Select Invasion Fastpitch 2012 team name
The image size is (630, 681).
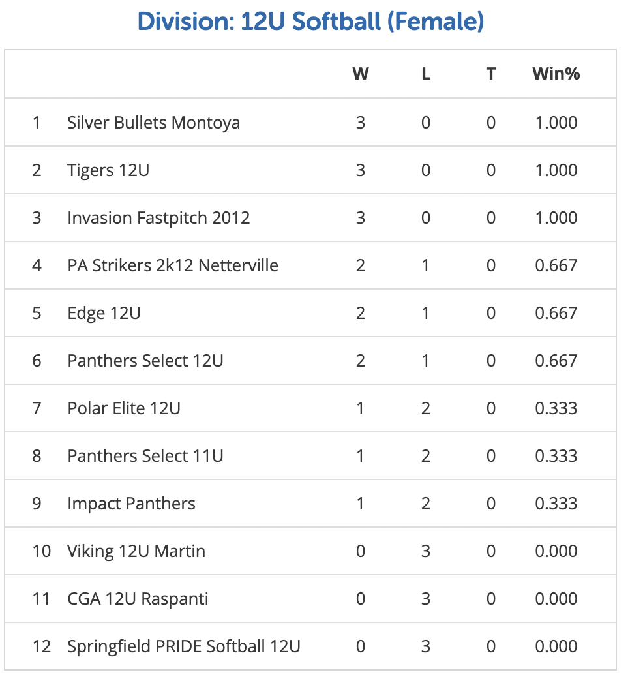pos(158,218)
